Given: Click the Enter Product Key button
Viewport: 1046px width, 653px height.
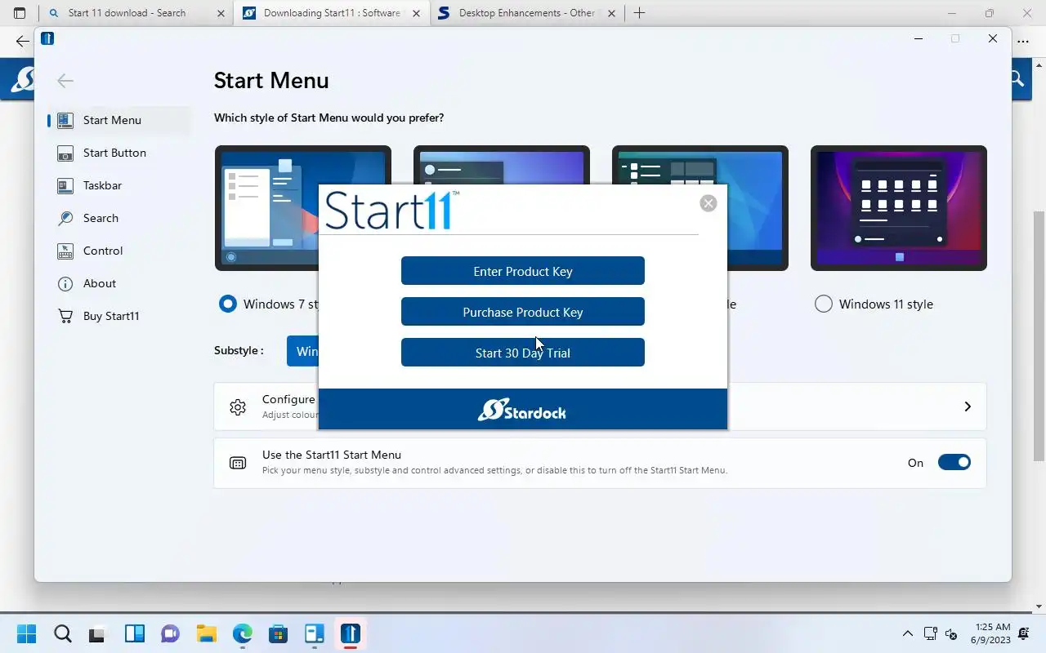Looking at the screenshot, I should click(523, 271).
